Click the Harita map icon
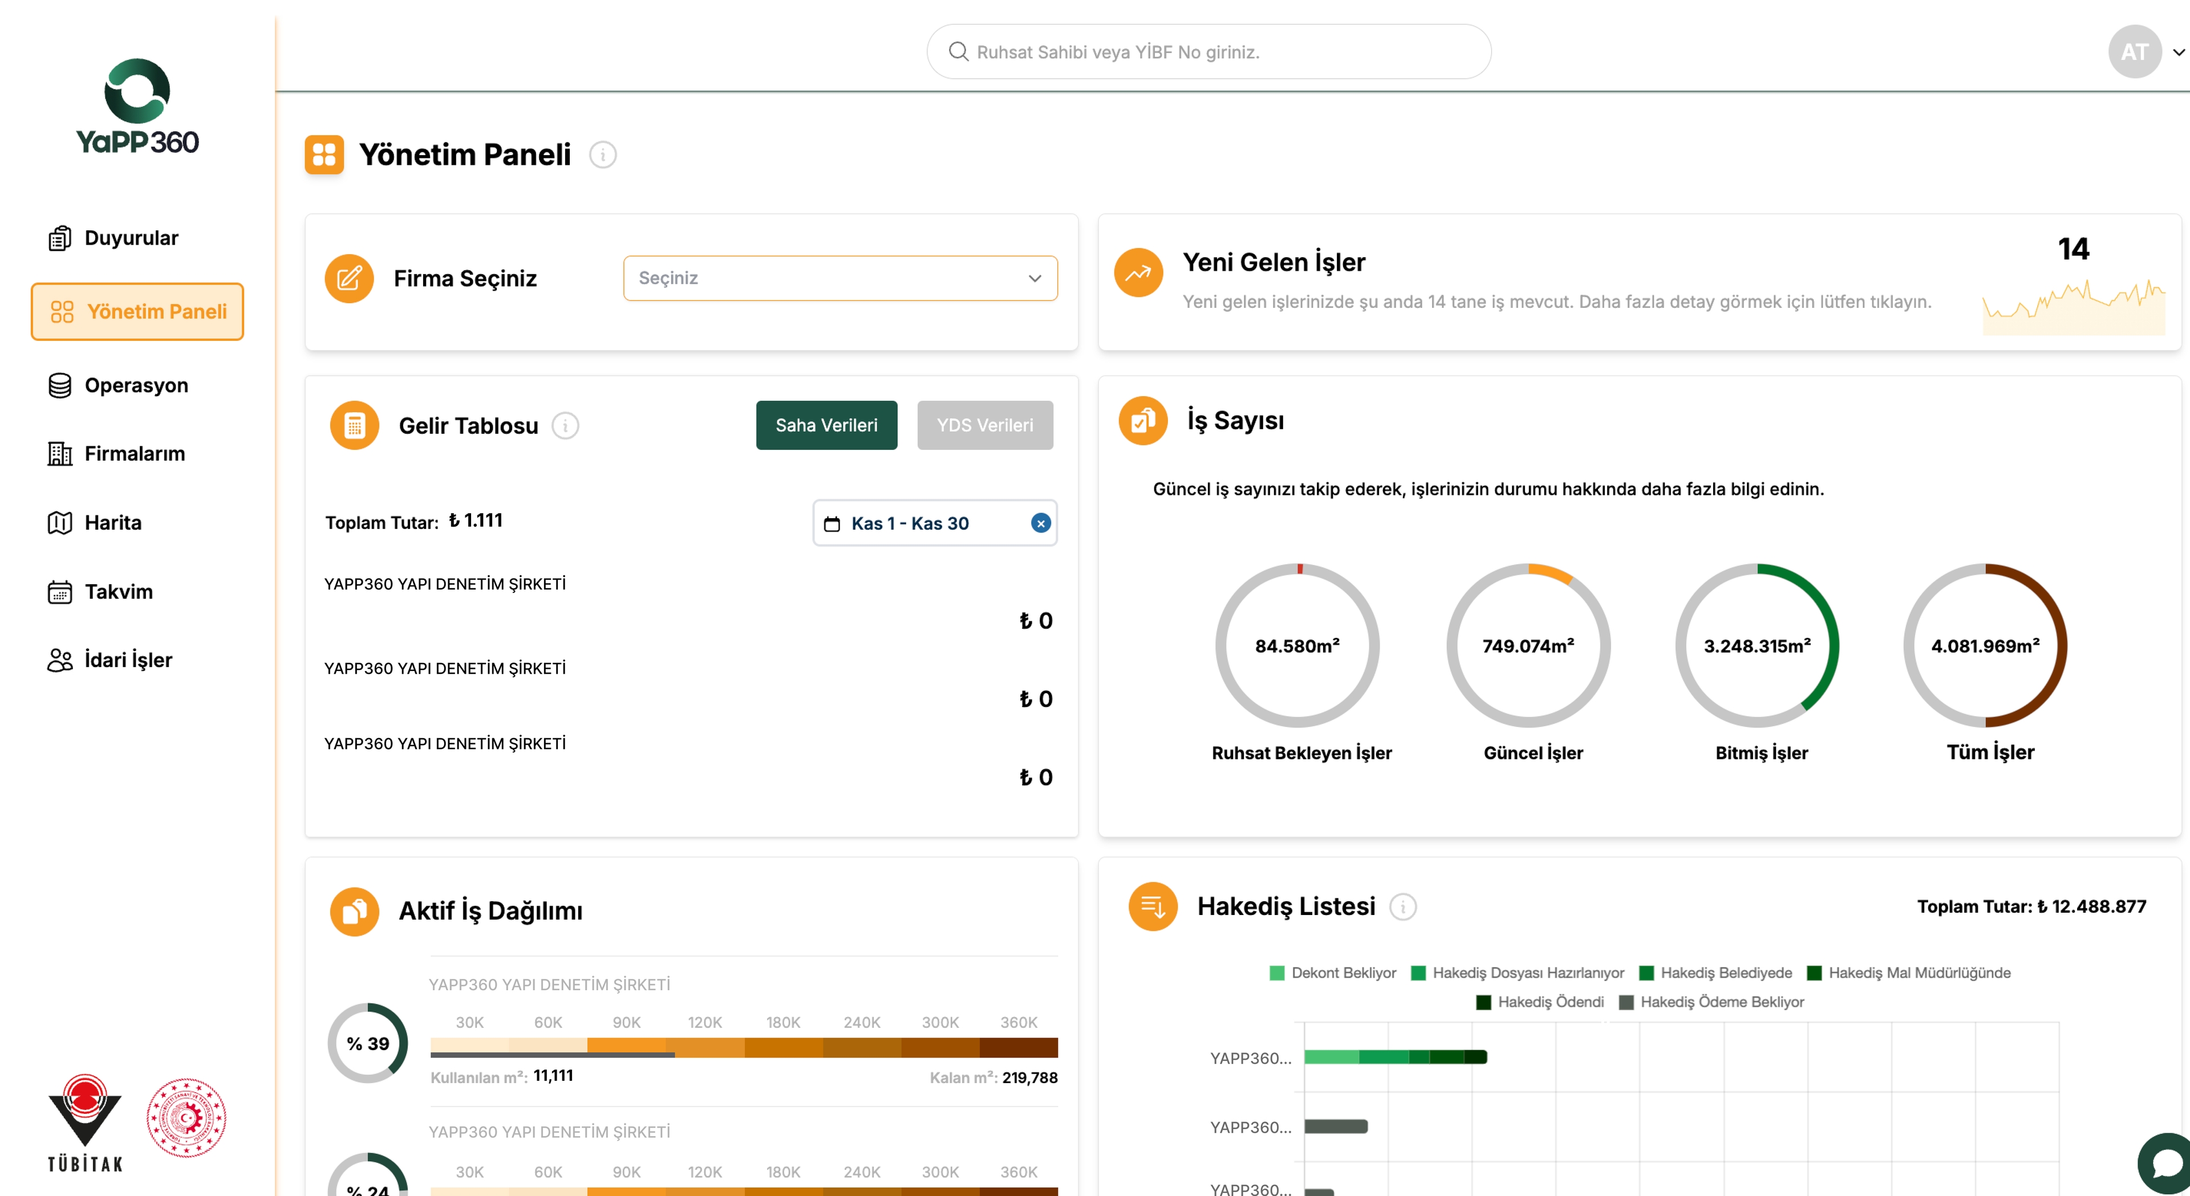Viewport: 2190px width, 1196px height. click(x=59, y=523)
